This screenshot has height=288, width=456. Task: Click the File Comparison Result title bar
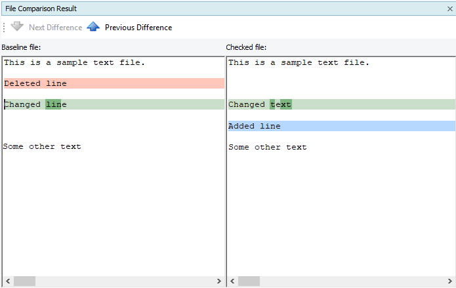point(197,9)
